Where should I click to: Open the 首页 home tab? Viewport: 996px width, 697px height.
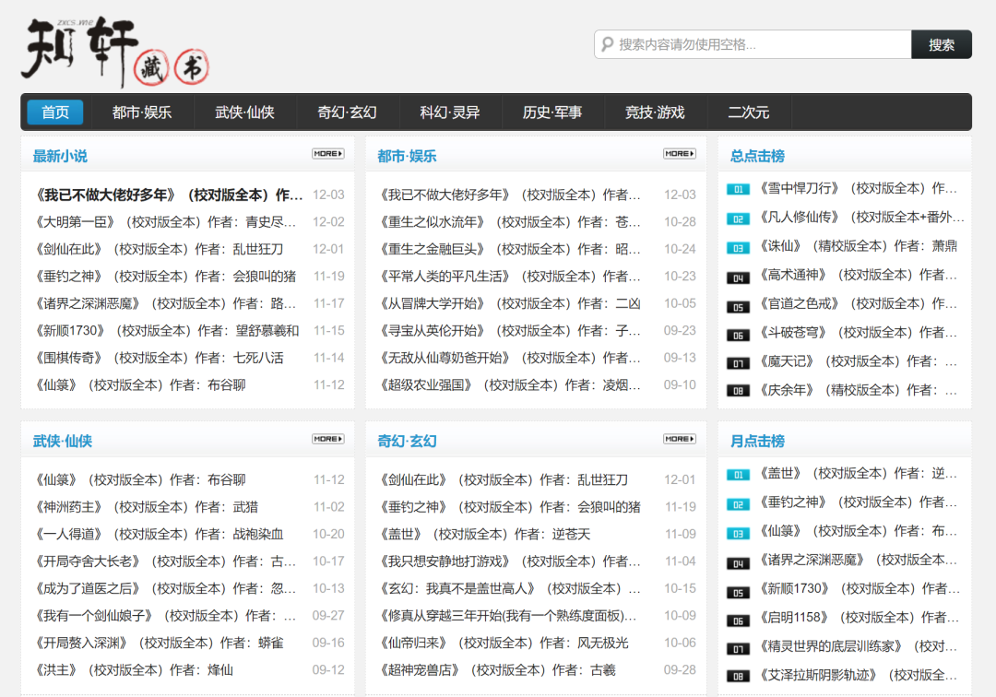click(55, 112)
